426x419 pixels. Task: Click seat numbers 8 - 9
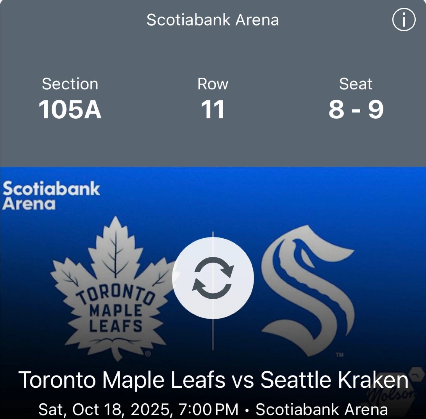pos(356,109)
